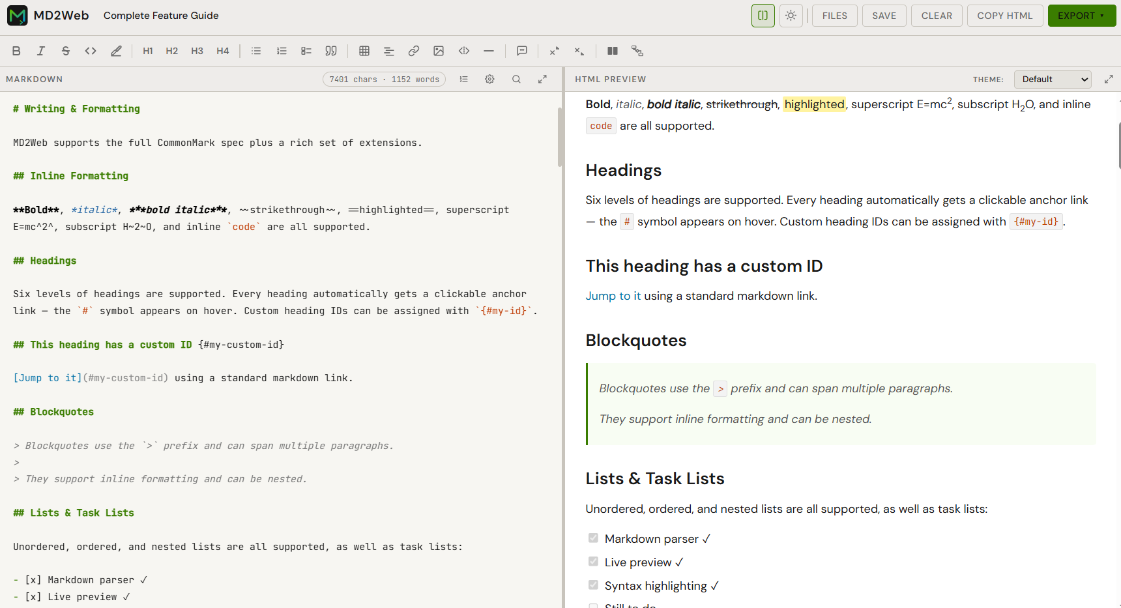The width and height of the screenshot is (1121, 608).
Task: Click the 7401 chars word count badge
Action: coord(384,79)
